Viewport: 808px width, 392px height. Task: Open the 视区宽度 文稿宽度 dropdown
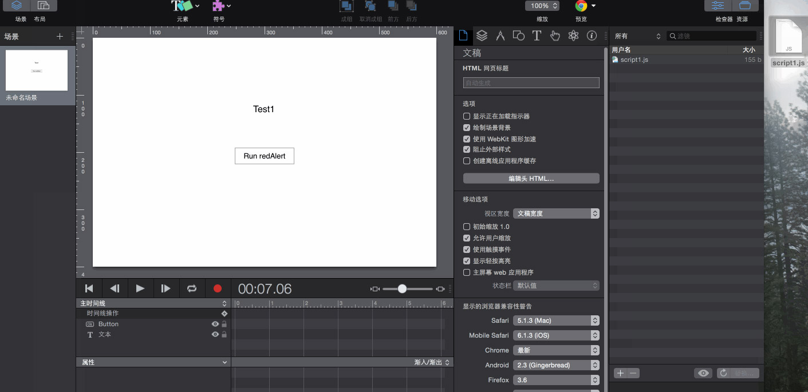pyautogui.click(x=556, y=213)
